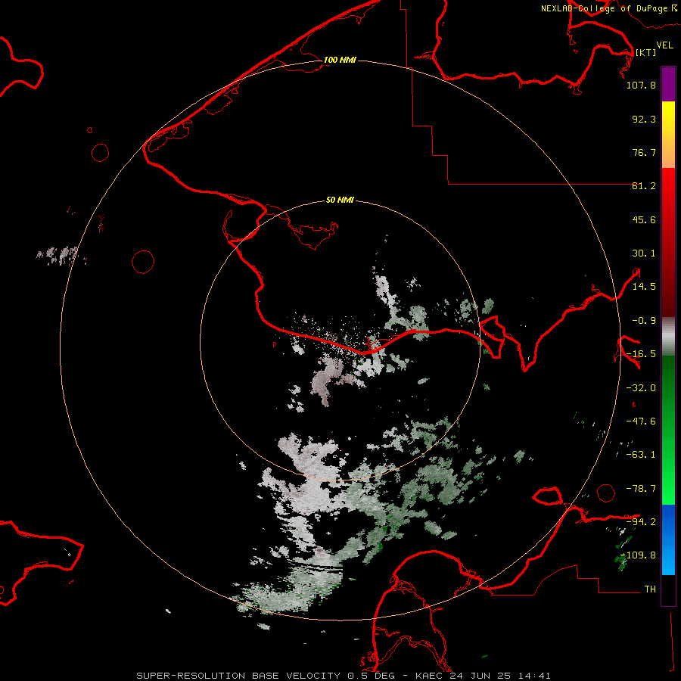Click the -78.7 legend value

641,489
